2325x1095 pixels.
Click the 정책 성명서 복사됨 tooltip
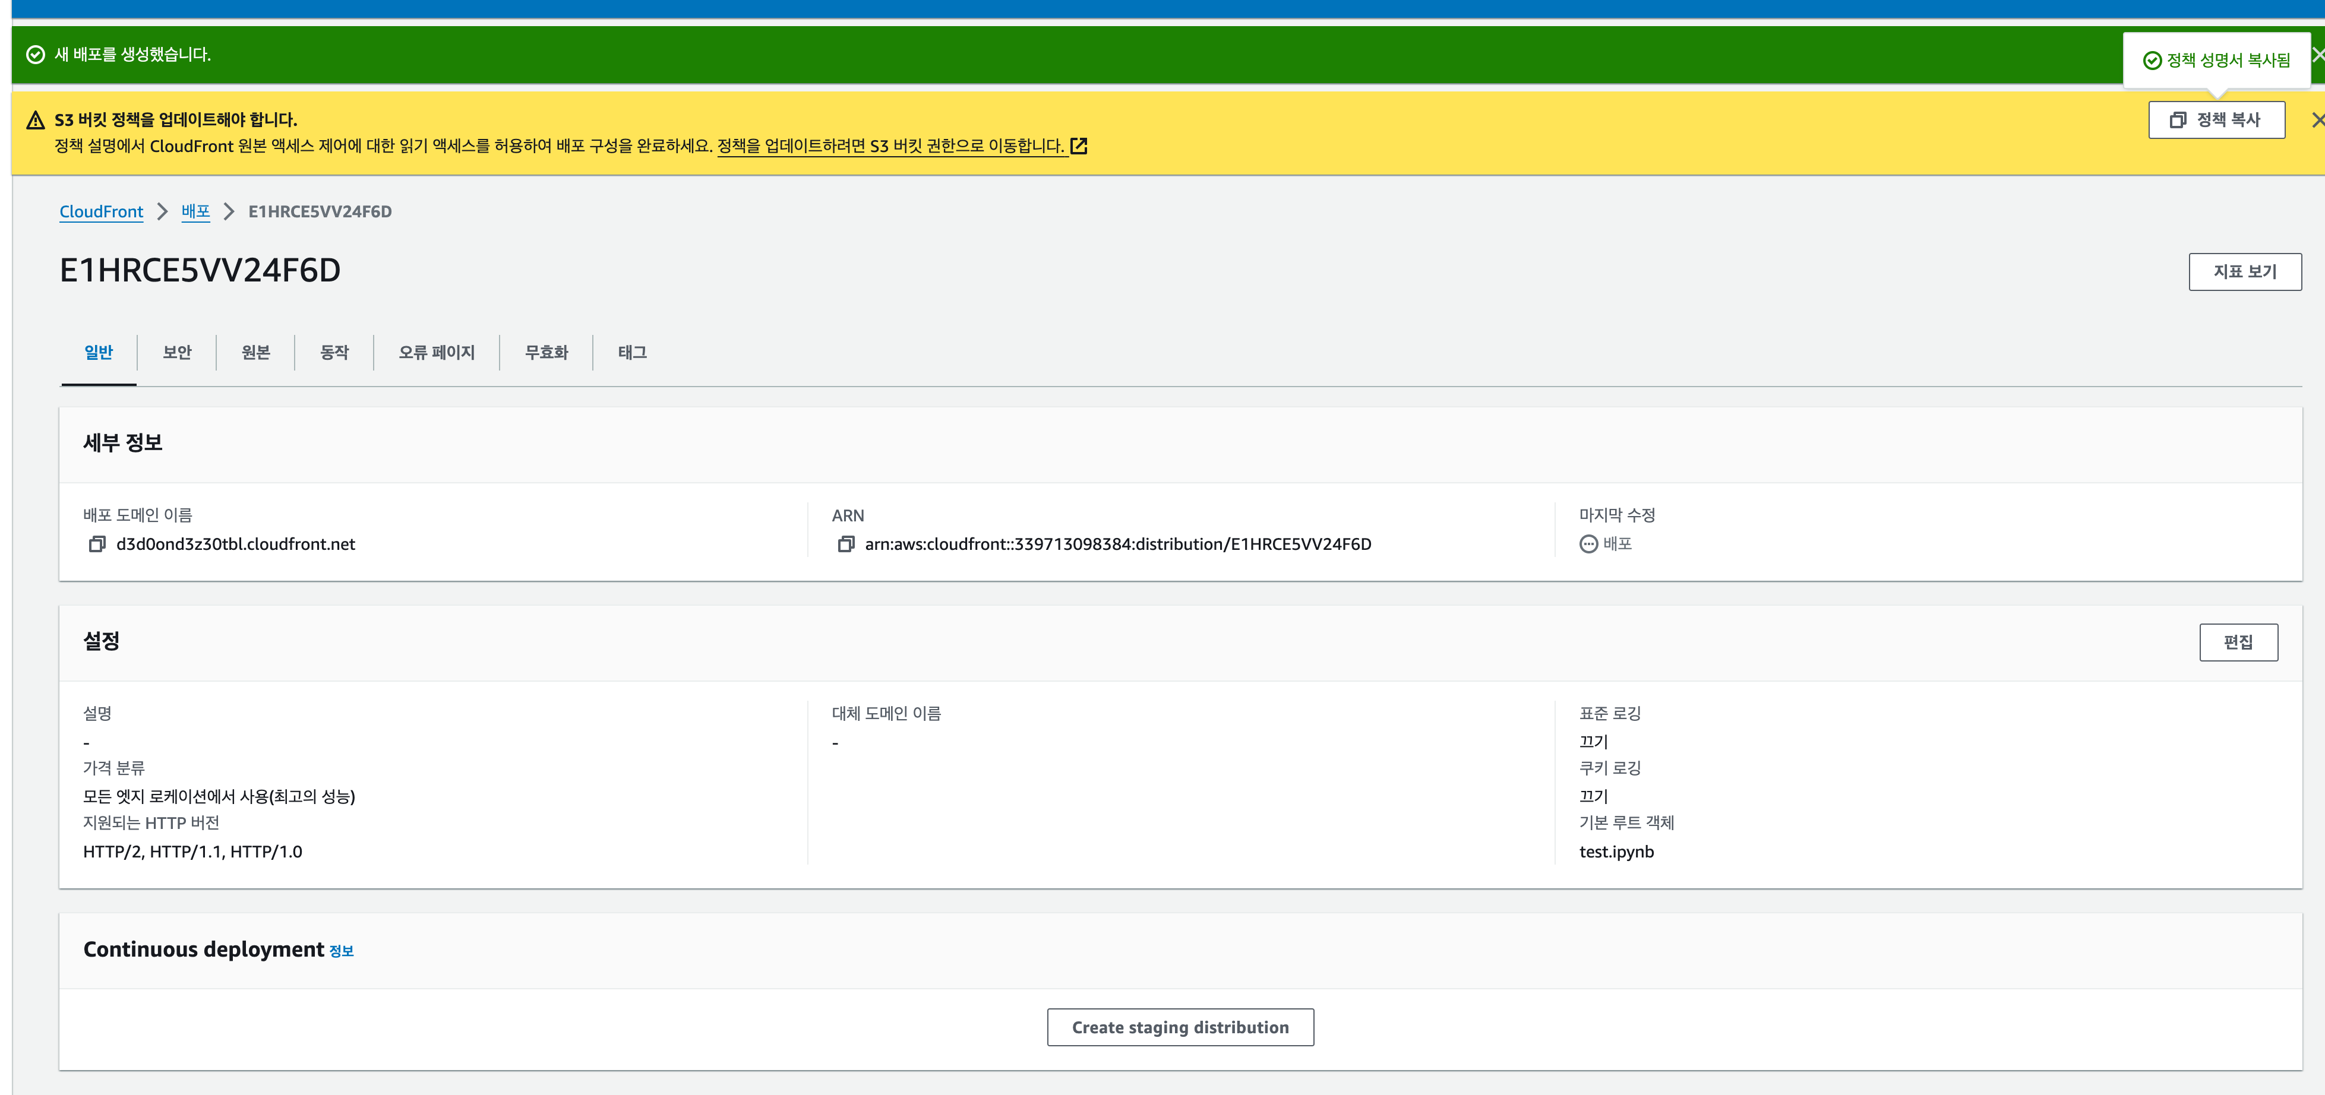pos(2217,61)
